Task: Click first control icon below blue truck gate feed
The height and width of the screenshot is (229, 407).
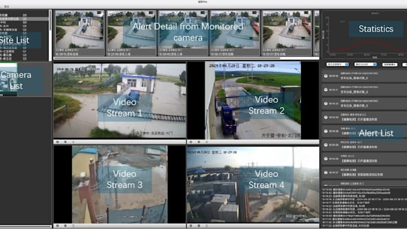Action: pos(191,142)
